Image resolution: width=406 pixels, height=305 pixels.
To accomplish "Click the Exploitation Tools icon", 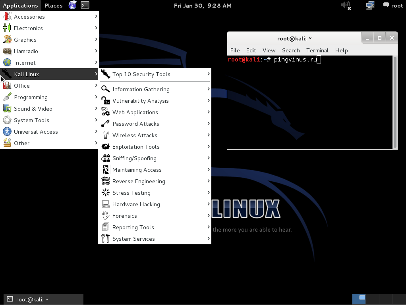I will click(x=105, y=147).
